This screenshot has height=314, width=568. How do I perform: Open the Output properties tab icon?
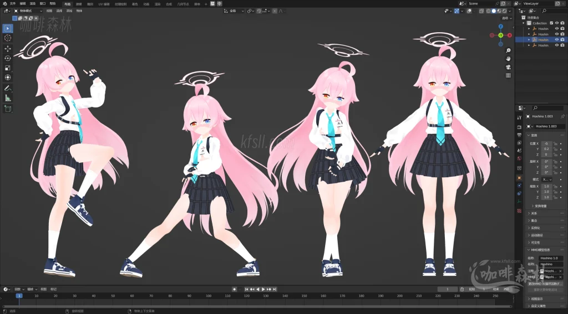point(519,135)
